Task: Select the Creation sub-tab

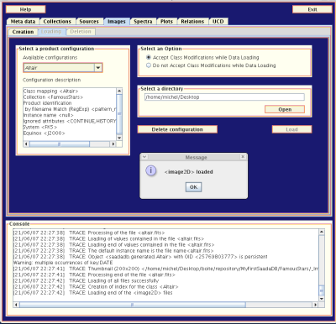Action: tap(23, 32)
